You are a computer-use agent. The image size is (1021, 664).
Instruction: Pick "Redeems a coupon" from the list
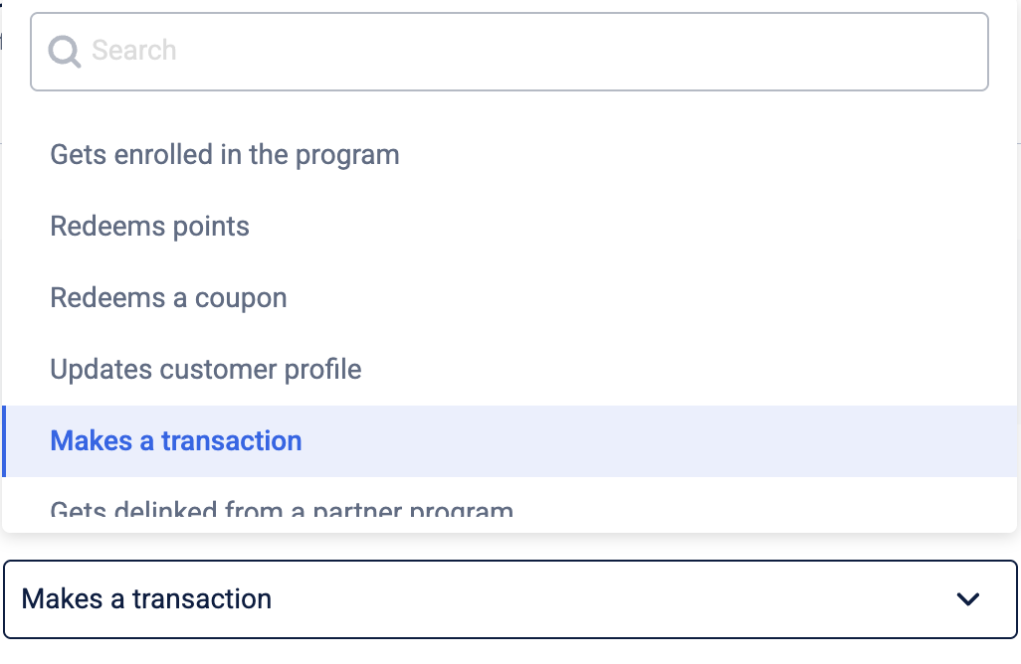168,298
